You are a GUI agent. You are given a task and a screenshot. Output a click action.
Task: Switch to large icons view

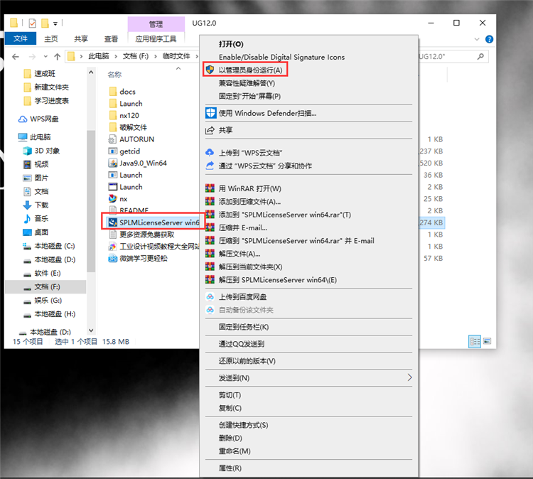click(488, 341)
